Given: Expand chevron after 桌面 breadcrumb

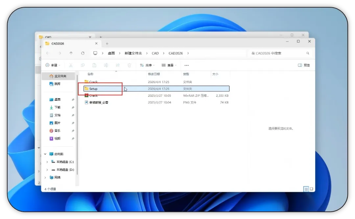Looking at the screenshot, I should pyautogui.click(x=120, y=53).
